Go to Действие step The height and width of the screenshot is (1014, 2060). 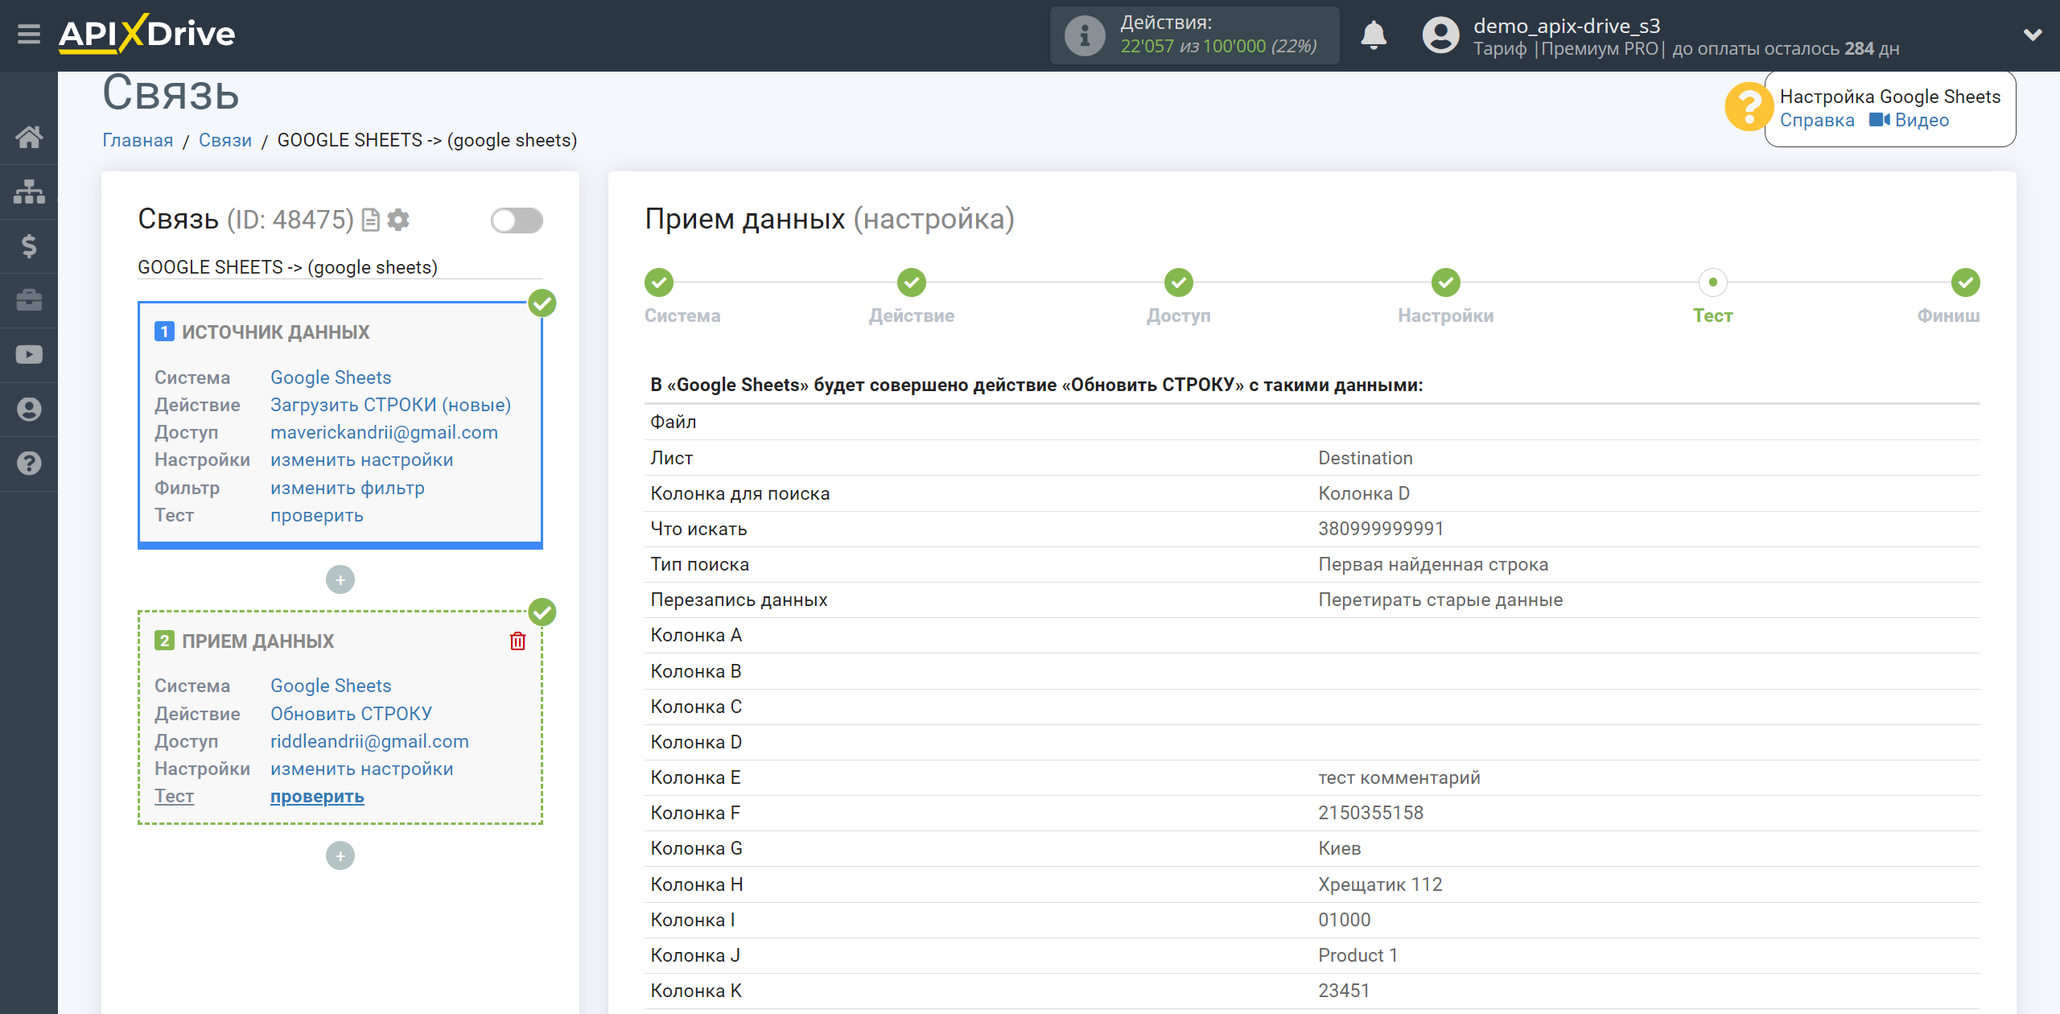pyautogui.click(x=912, y=282)
